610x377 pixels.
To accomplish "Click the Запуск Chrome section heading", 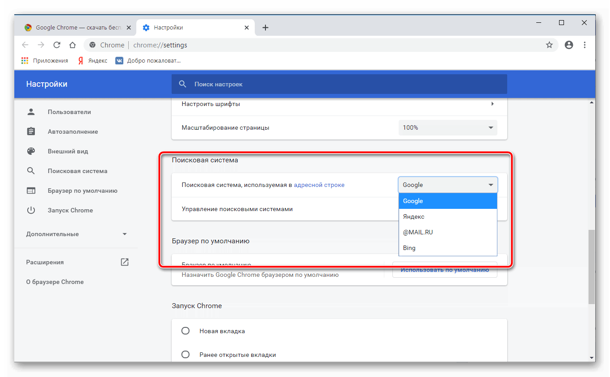I will pos(197,306).
